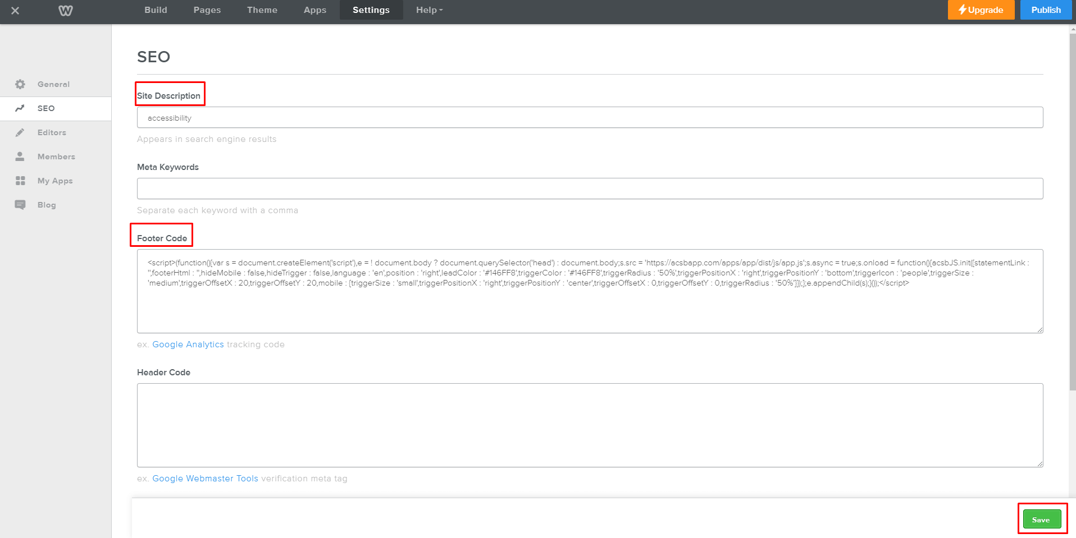Click the Editors pencil icon
This screenshot has height=538, width=1076.
point(20,132)
